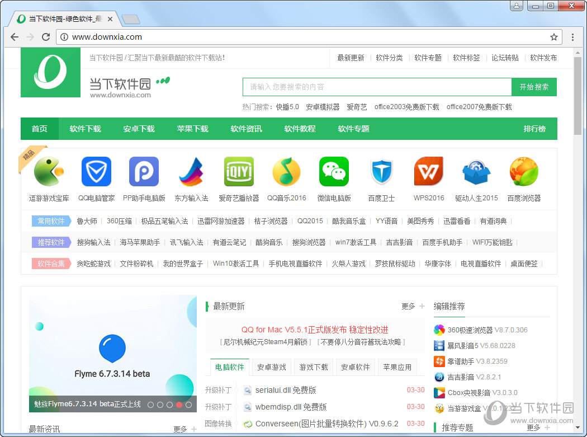The image size is (587, 437).
Task: Click the 东方输入法 icon
Action: (x=191, y=172)
